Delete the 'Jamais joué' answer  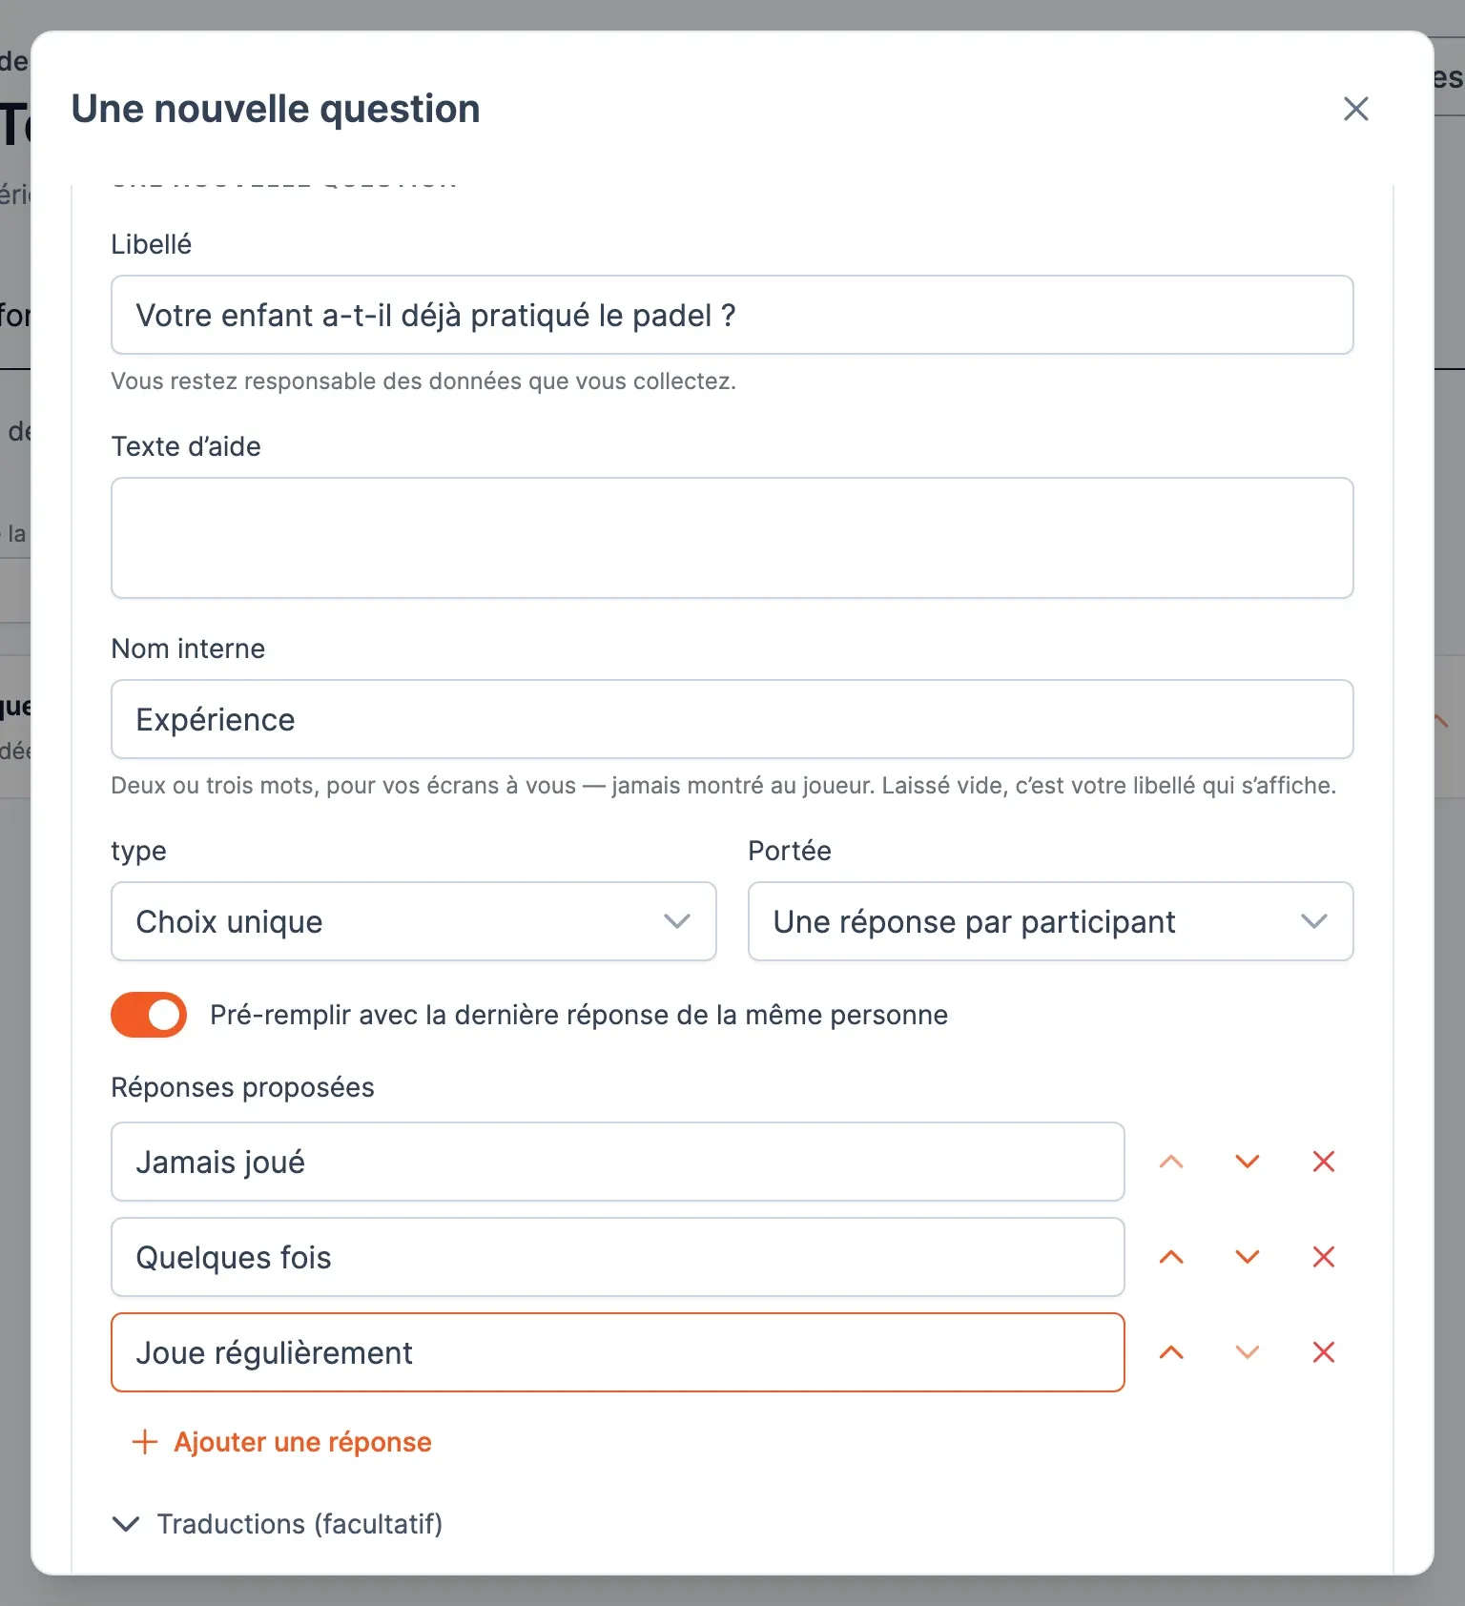tap(1324, 1162)
